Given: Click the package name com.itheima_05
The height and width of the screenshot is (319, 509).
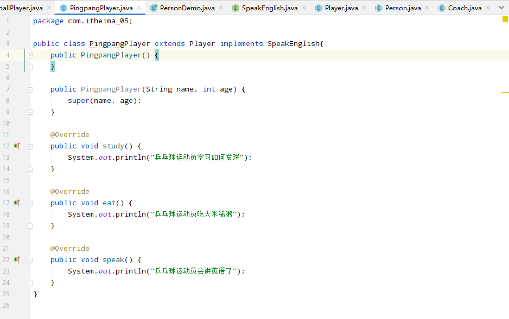Looking at the screenshot, I should tap(99, 21).
